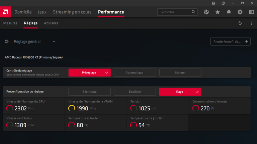Open the web browser globe icon
Viewport: 257px width, 144px height.
[206, 12]
